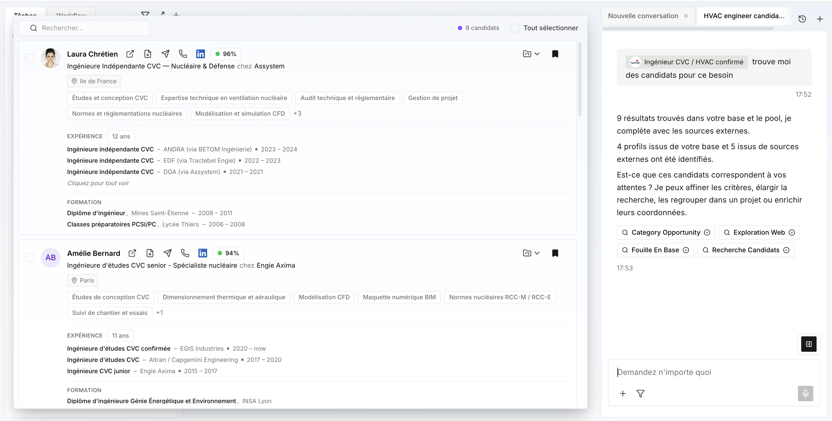This screenshot has height=421, width=832.
Task: Select Laura Chrétien's checkbox
Action: 30,58
